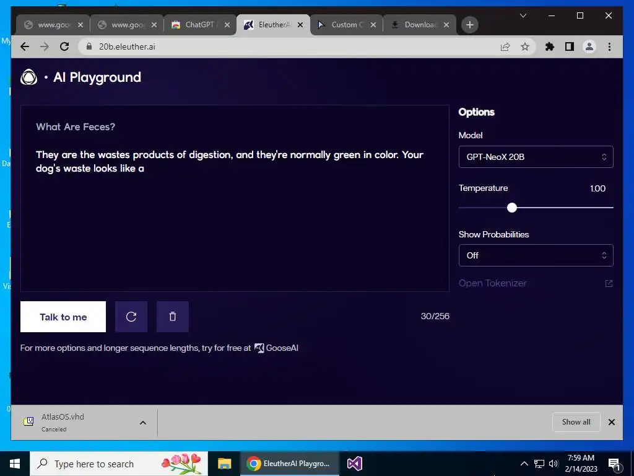Click the AtlasOS.vhd file icon
The image size is (634, 476).
(28, 421)
